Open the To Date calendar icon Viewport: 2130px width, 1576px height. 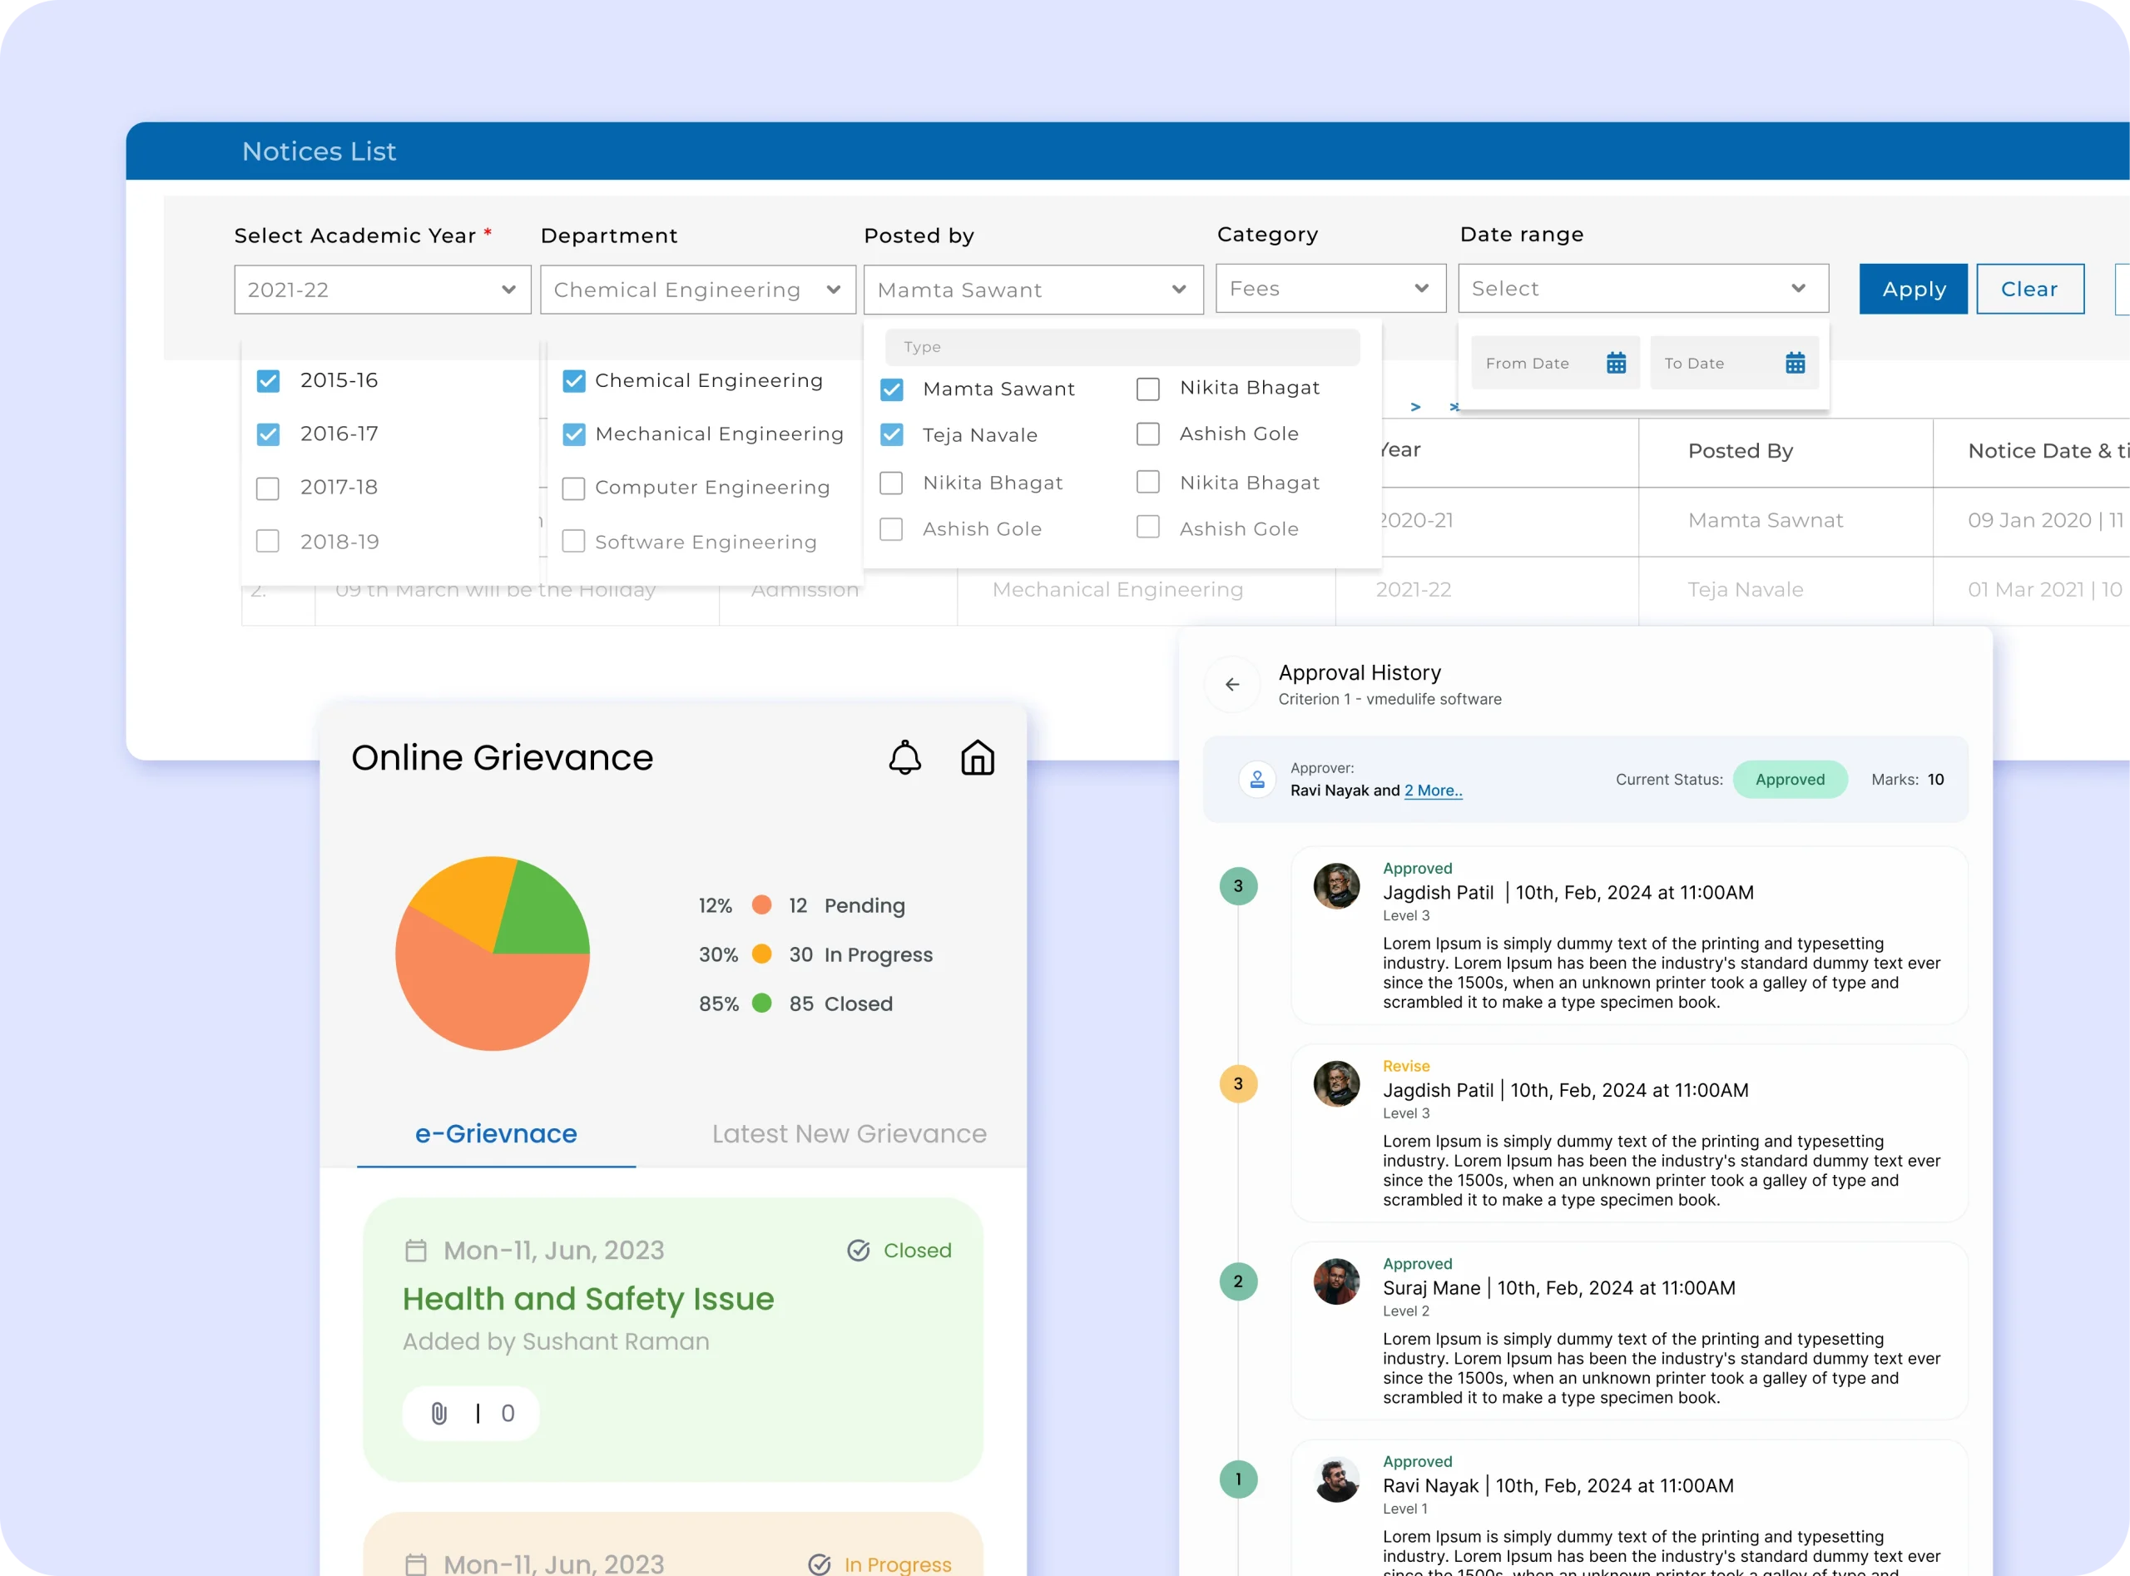click(x=1794, y=363)
